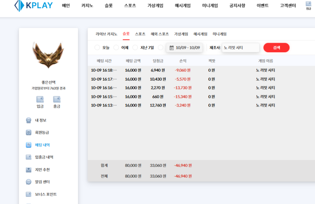Open Deposit/Withdrawal History (입출금 내역) icon
The image size is (315, 204).
(29, 157)
